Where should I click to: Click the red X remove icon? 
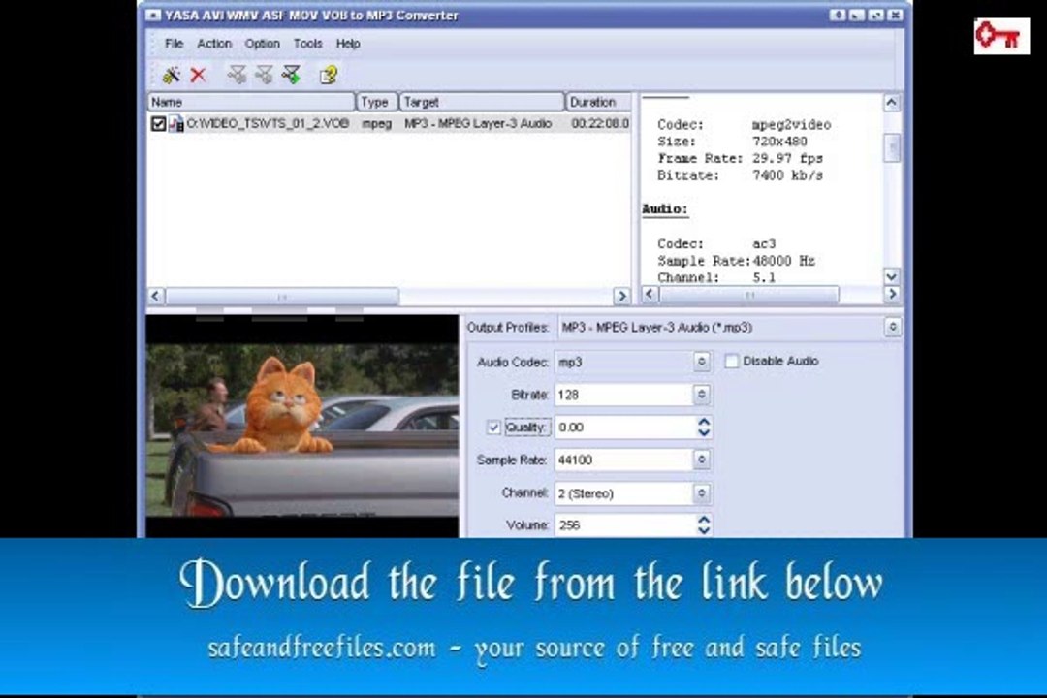[198, 75]
